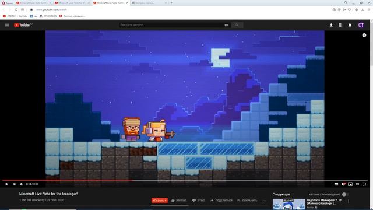Open player settings gear
This screenshot has width=373, height=210.
pyautogui.click(x=343, y=184)
